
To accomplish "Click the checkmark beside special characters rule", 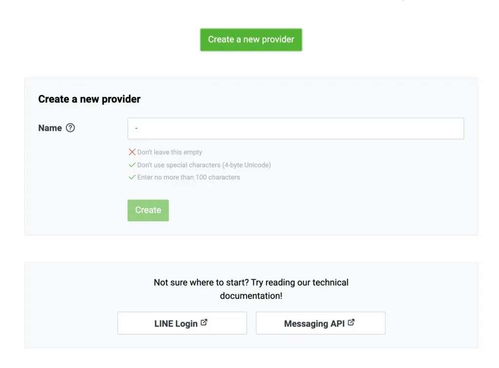I will [x=132, y=165].
